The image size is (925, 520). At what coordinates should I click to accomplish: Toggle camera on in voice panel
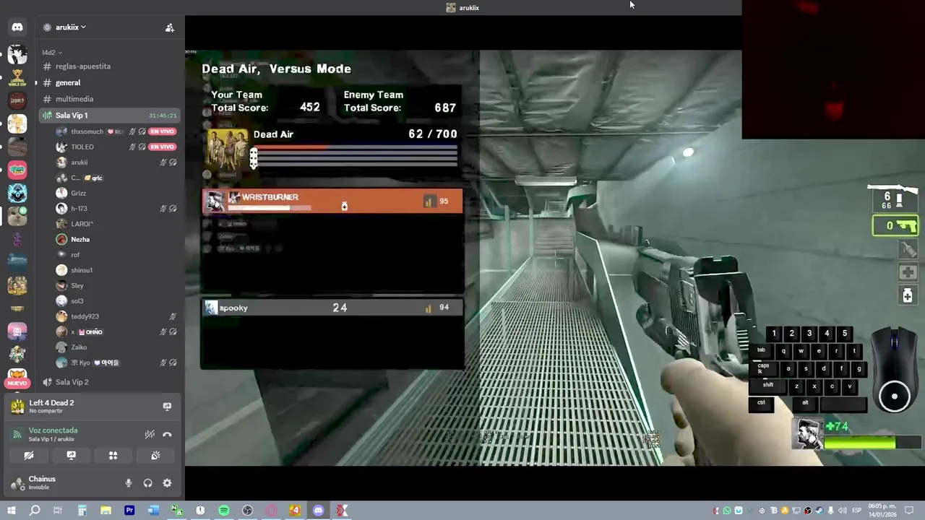click(x=29, y=456)
